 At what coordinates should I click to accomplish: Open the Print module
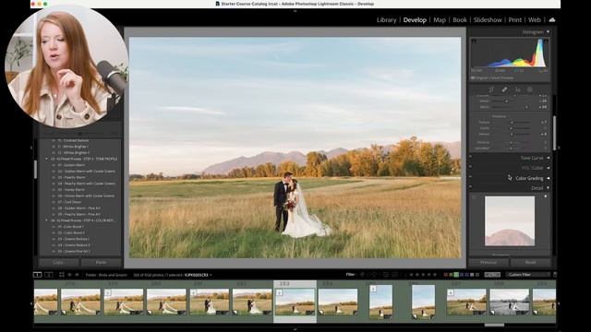click(x=515, y=20)
